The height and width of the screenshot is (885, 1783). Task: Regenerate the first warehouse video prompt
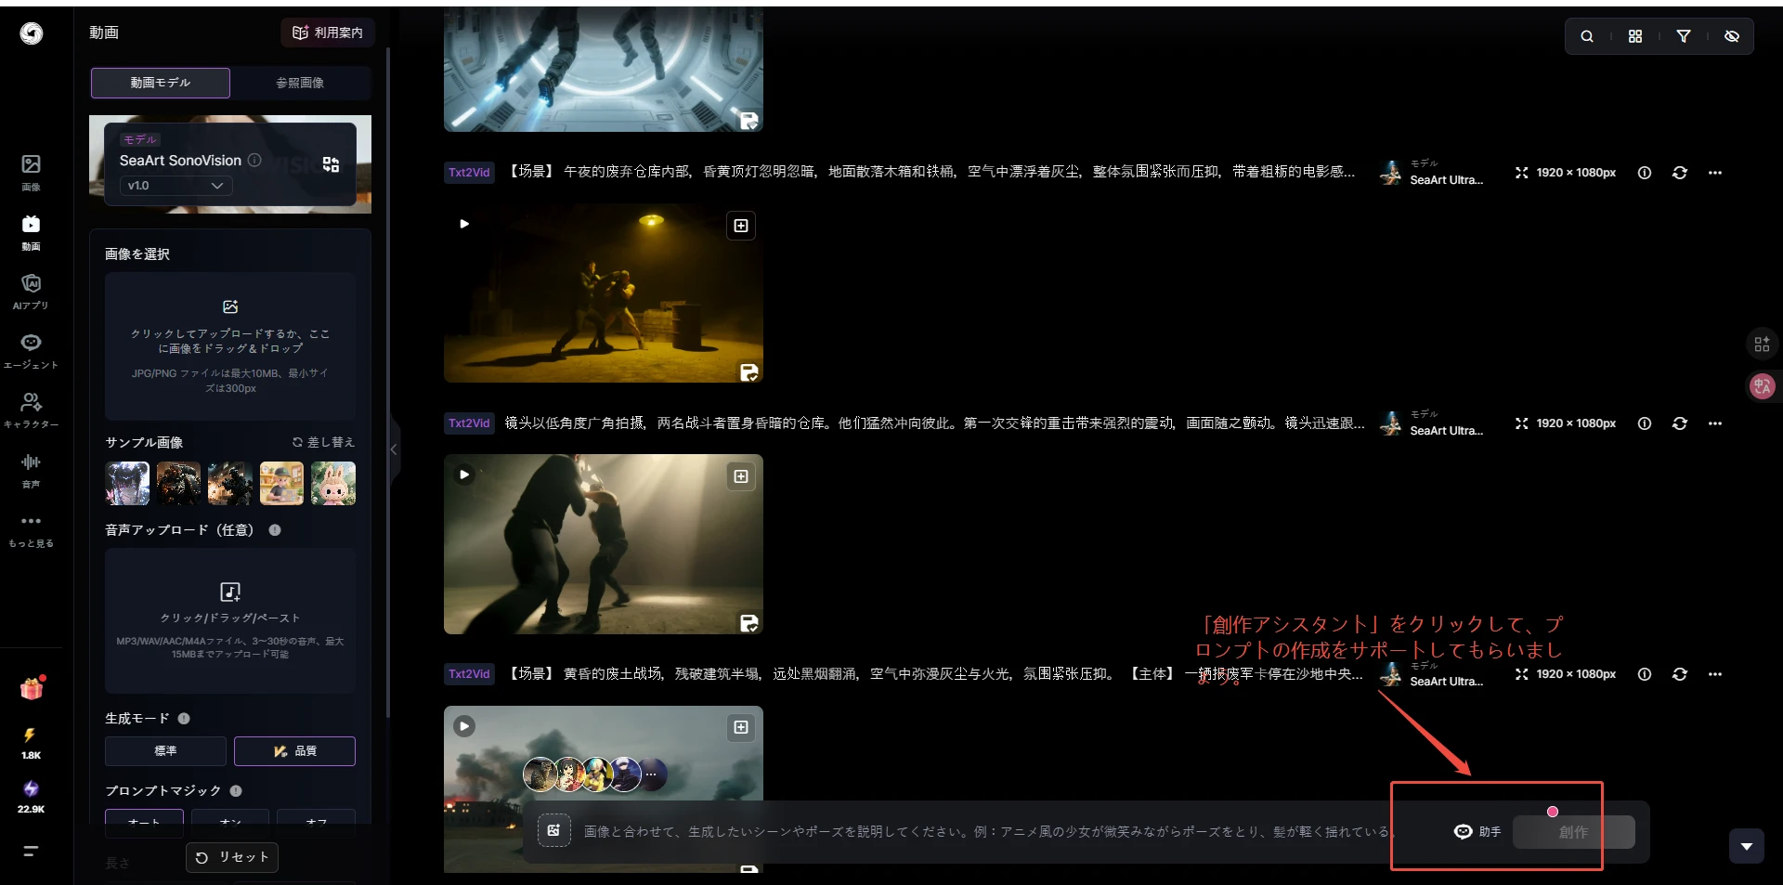coord(1679,173)
